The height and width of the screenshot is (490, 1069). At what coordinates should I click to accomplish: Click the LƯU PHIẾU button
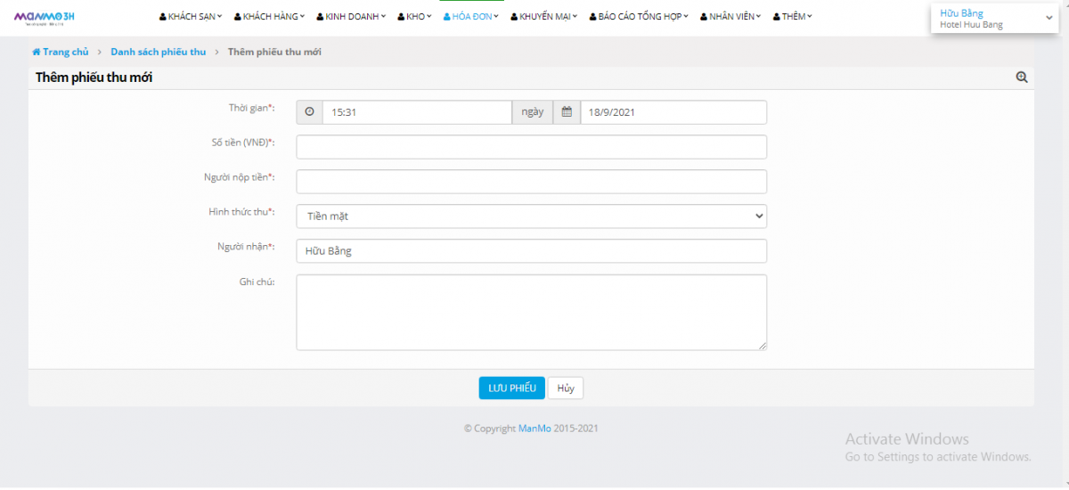tap(511, 388)
